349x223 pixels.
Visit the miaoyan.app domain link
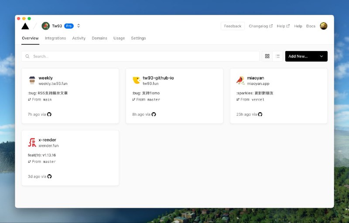[258, 84]
